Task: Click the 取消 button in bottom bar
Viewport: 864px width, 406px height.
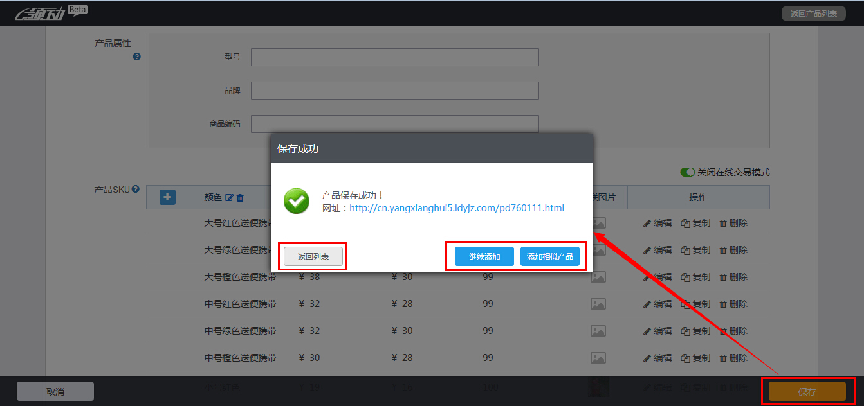Action: (x=55, y=391)
